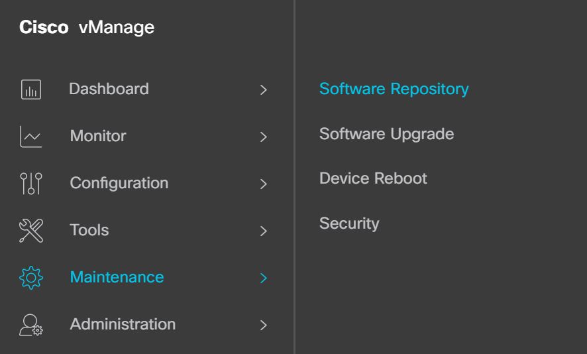Open the Device Reboot option
587x354 pixels.
[373, 178]
